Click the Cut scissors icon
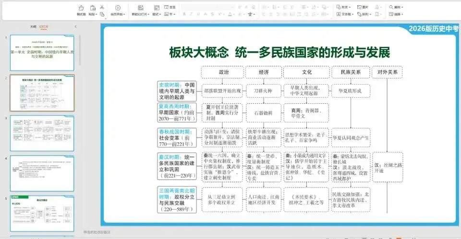This screenshot has width=461, height=239. 102,7
